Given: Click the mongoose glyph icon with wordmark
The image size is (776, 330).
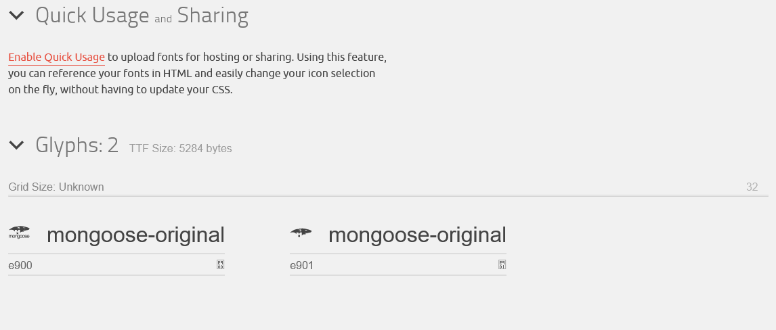Looking at the screenshot, I should tap(19, 233).
